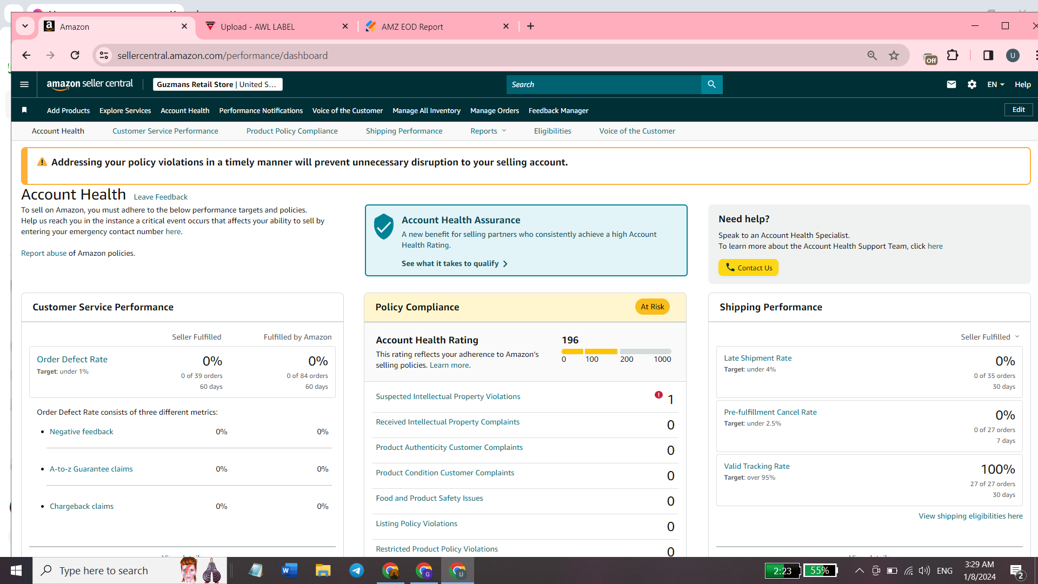Screen dimensions: 1038x584
Task: Open the Product Policy Compliance tab
Action: [x=292, y=131]
